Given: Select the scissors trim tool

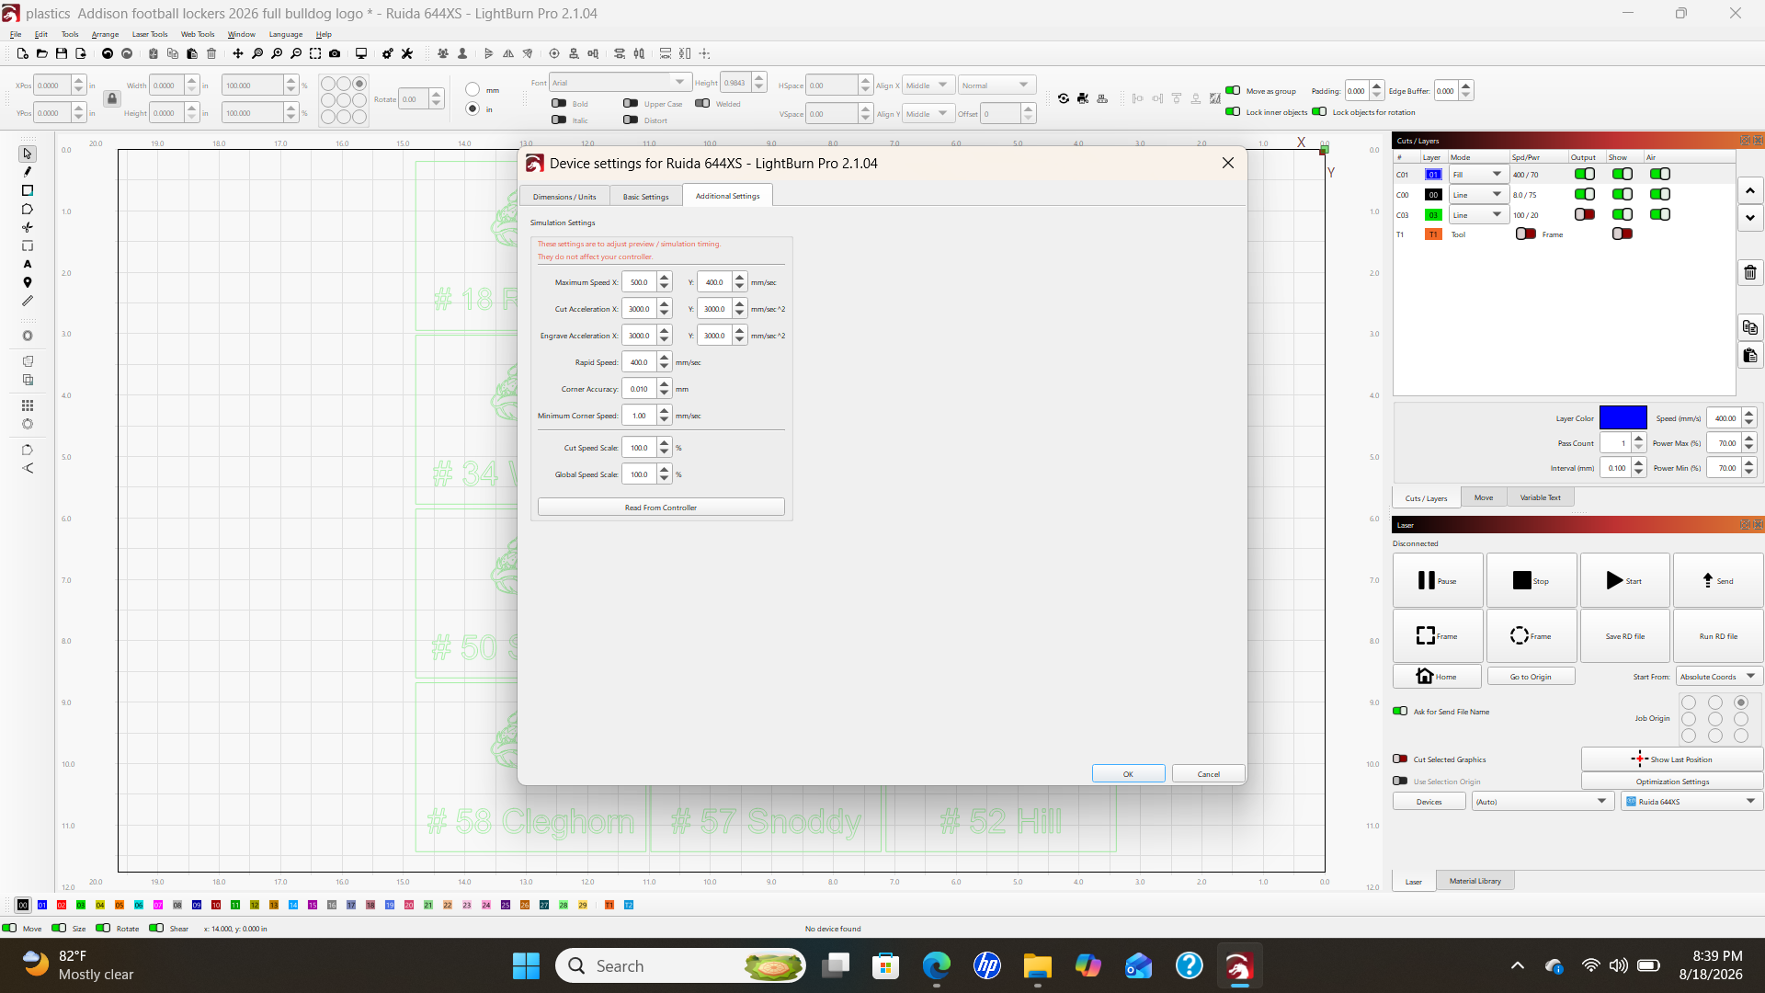Looking at the screenshot, I should [x=28, y=227].
